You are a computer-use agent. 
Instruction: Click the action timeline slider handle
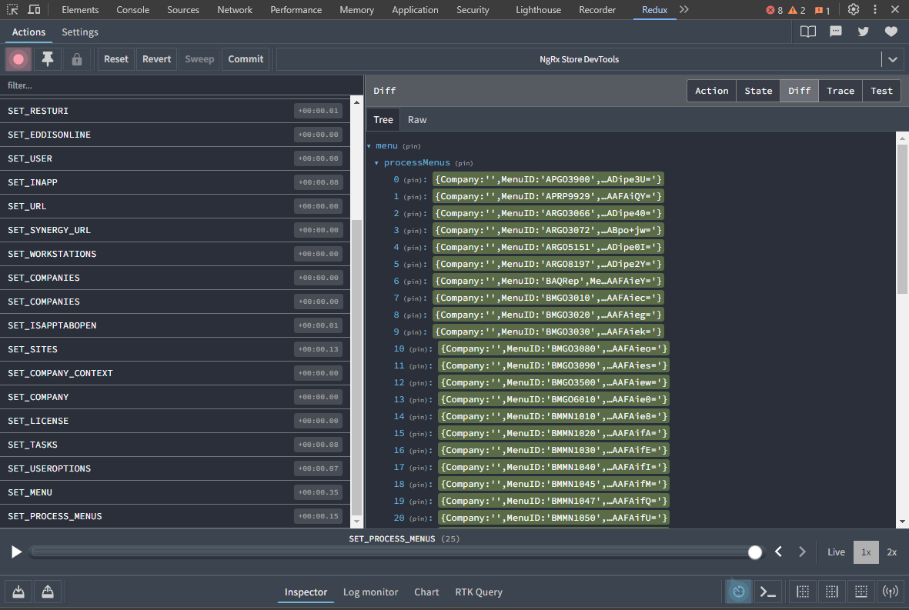click(755, 552)
